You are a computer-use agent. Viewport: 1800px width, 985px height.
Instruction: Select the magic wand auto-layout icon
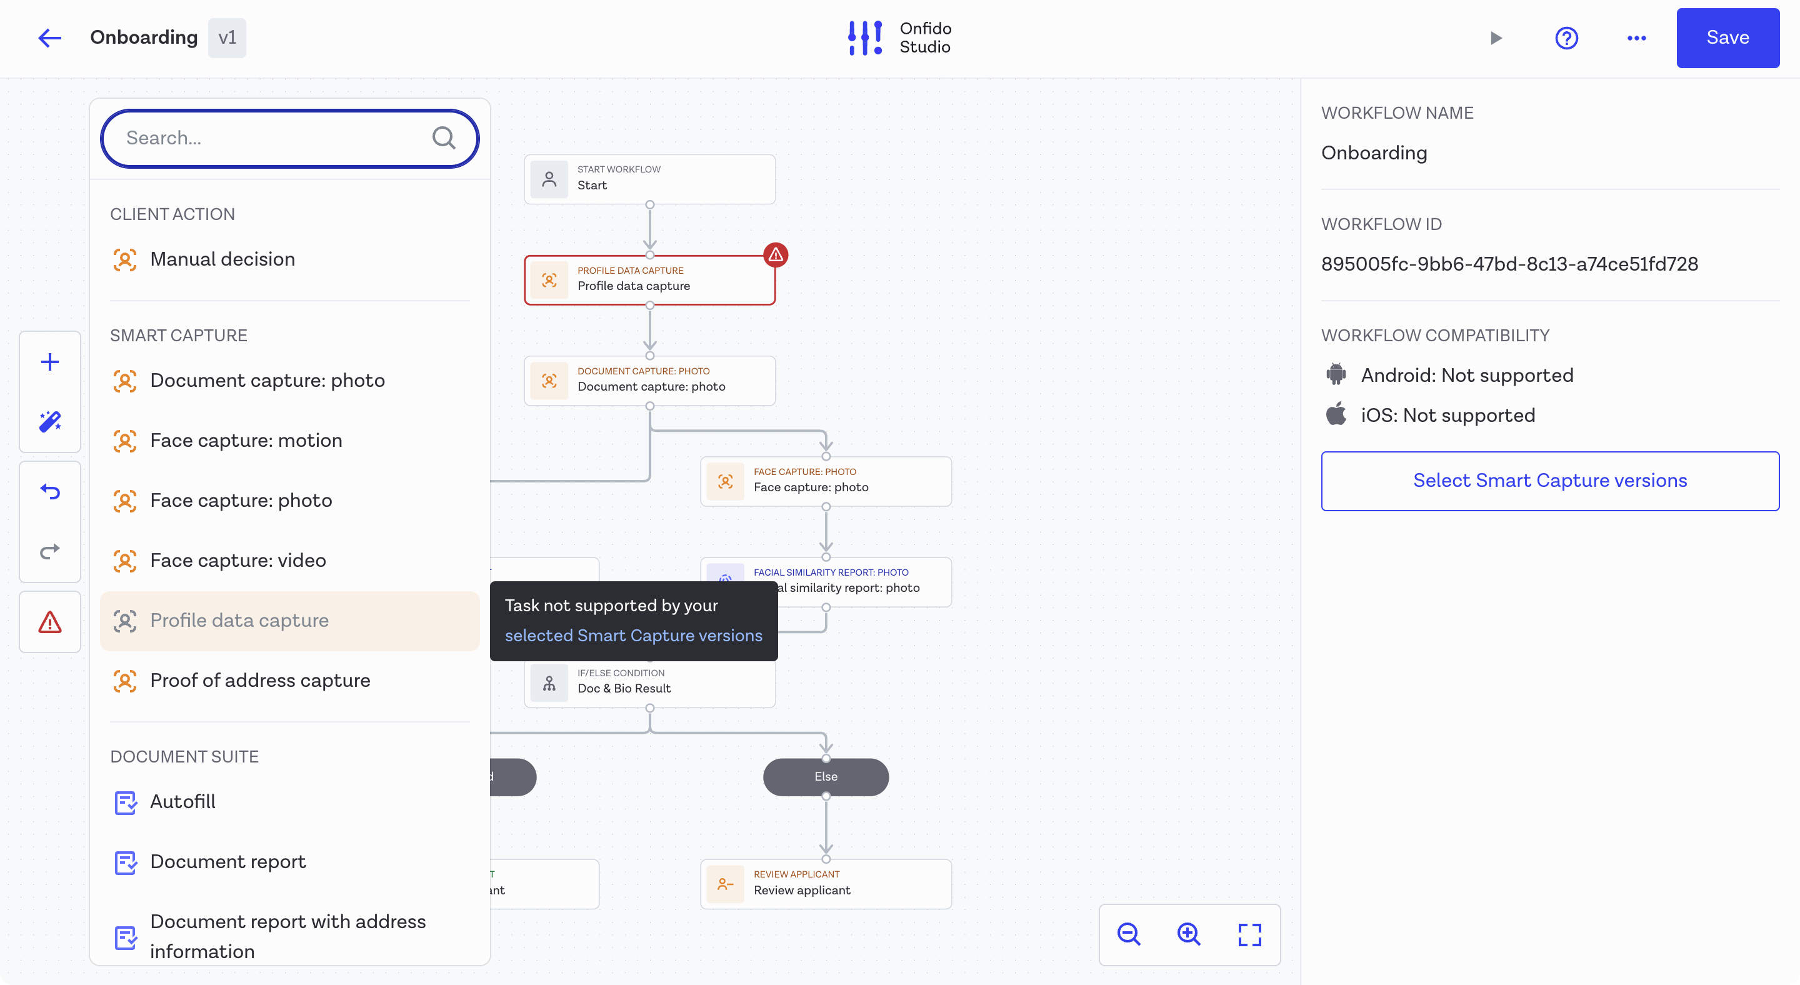click(49, 421)
